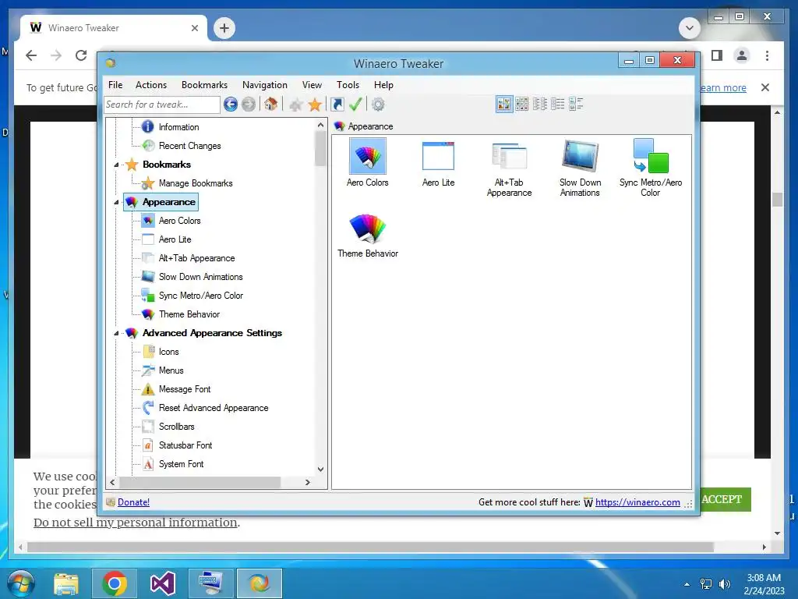Launch Chrome from the taskbar

coord(114,583)
